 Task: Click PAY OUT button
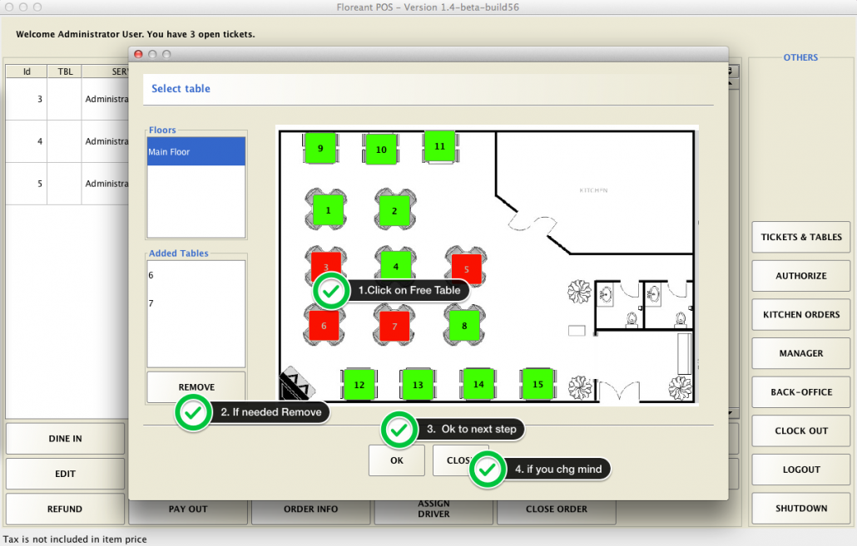(188, 509)
